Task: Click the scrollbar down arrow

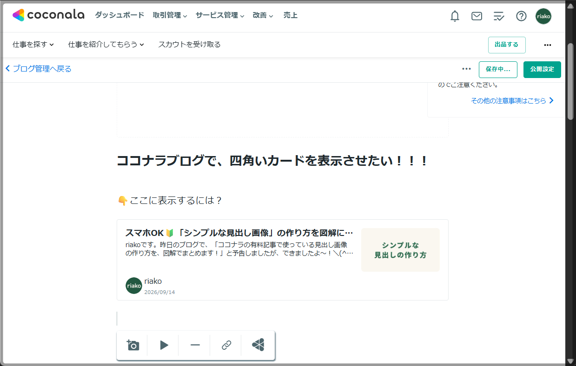Action: click(570, 361)
